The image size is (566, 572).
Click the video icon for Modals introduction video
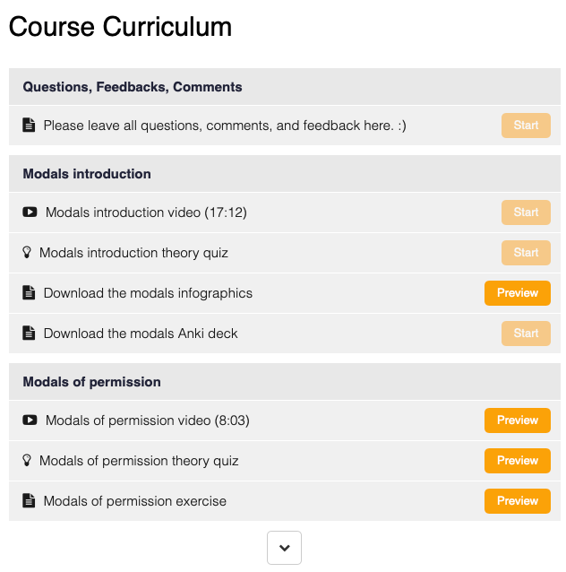30,212
